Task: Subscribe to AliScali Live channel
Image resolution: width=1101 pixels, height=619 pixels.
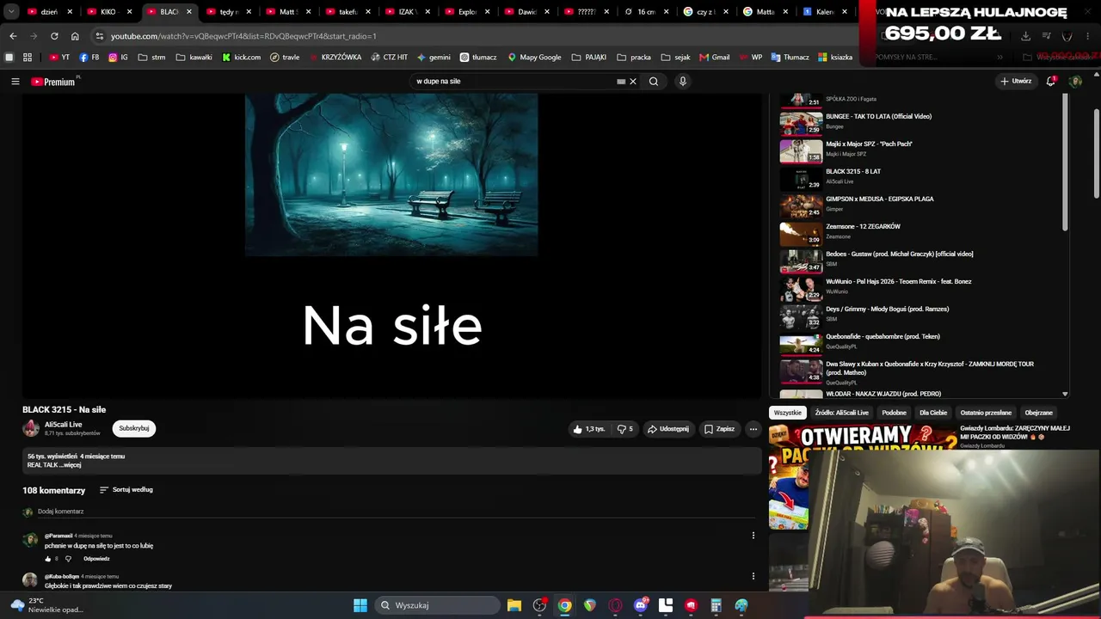Action: 134,428
